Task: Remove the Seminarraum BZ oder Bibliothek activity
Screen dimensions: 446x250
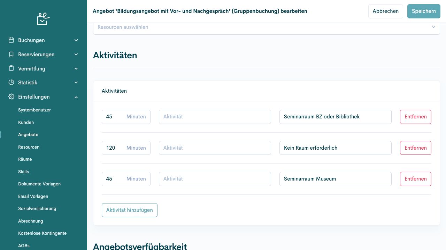Action: coord(416,117)
